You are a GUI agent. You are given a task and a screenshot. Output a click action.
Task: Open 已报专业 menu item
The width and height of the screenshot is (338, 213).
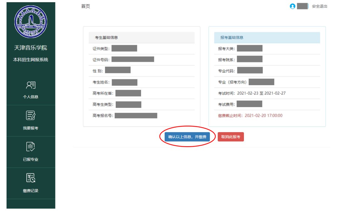coord(31,152)
